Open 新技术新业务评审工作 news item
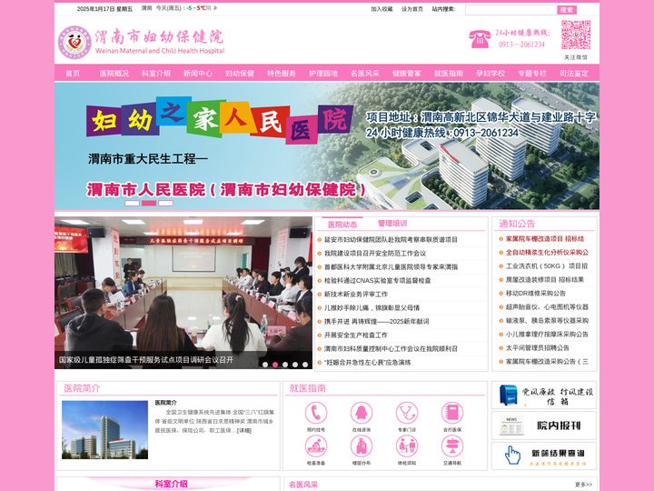654x491 pixels. [x=356, y=294]
